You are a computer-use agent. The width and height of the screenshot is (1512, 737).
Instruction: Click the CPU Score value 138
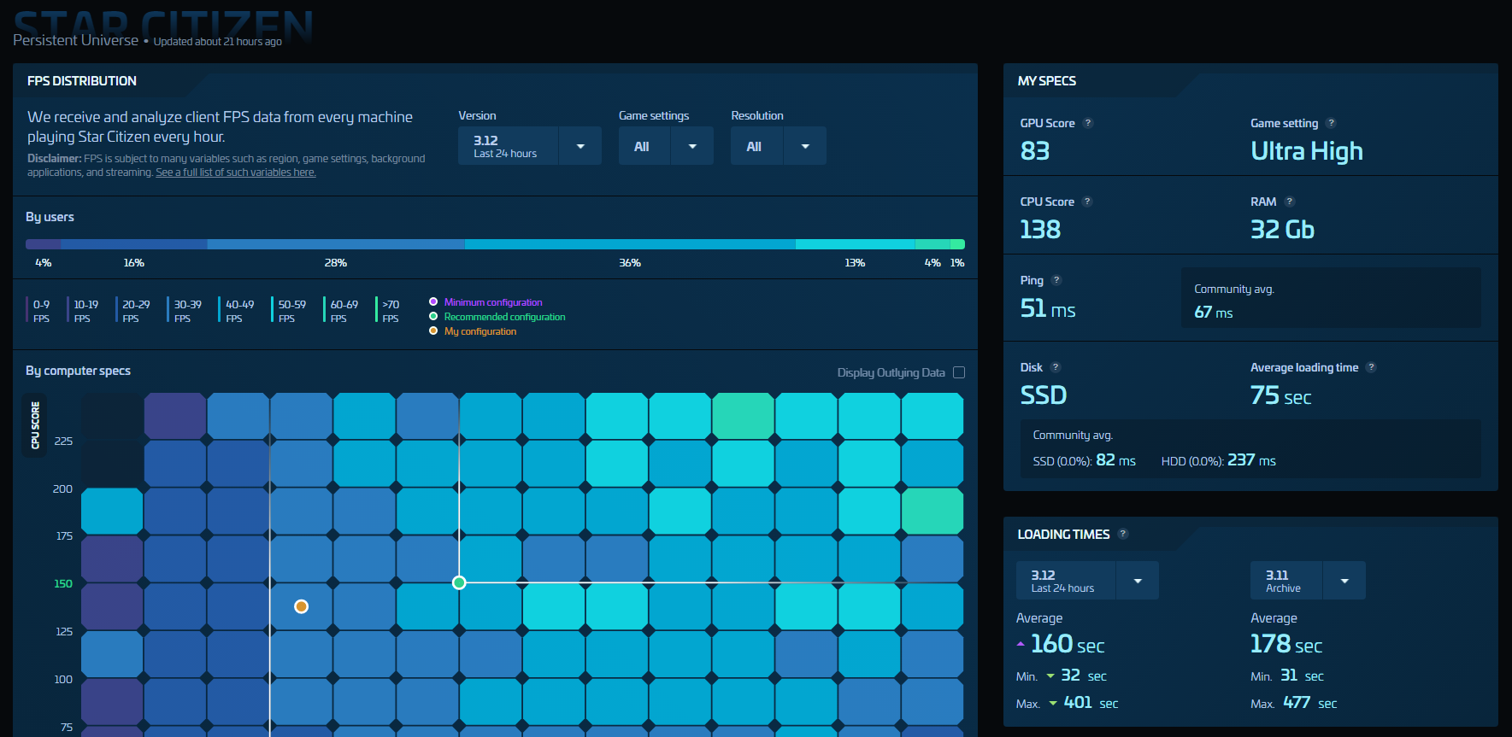(1040, 230)
